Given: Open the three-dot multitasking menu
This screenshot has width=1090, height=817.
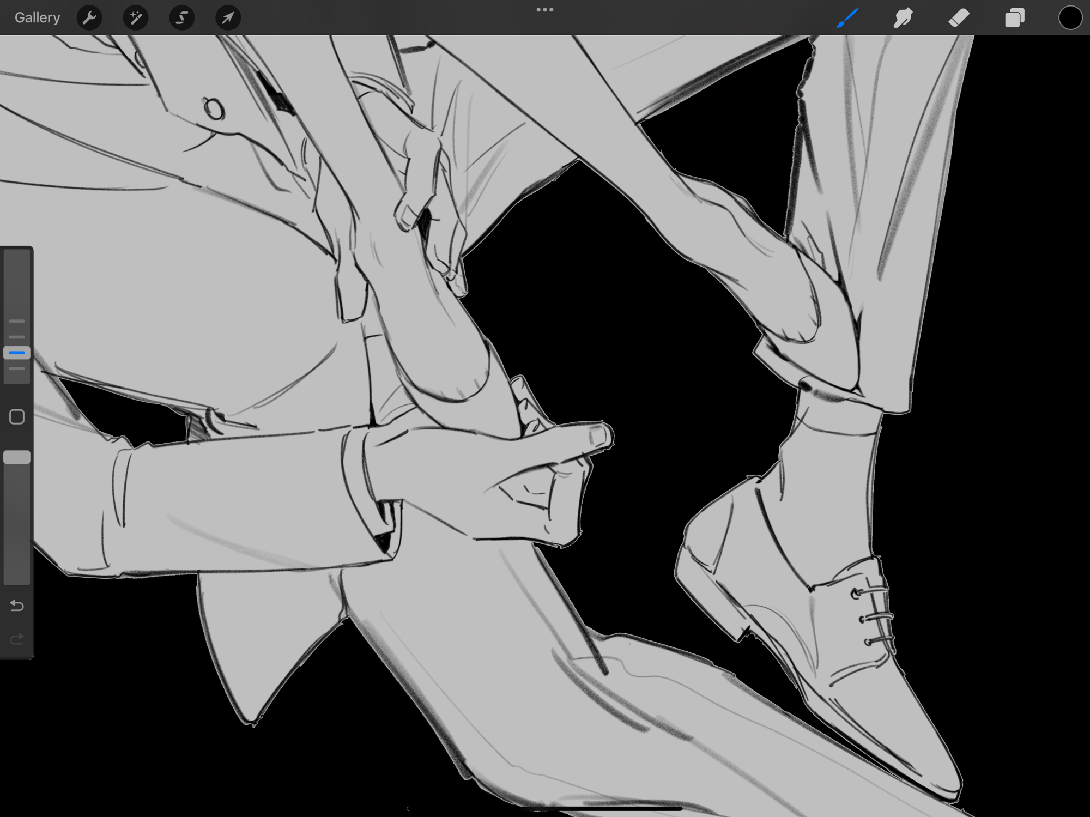Looking at the screenshot, I should click(x=544, y=10).
